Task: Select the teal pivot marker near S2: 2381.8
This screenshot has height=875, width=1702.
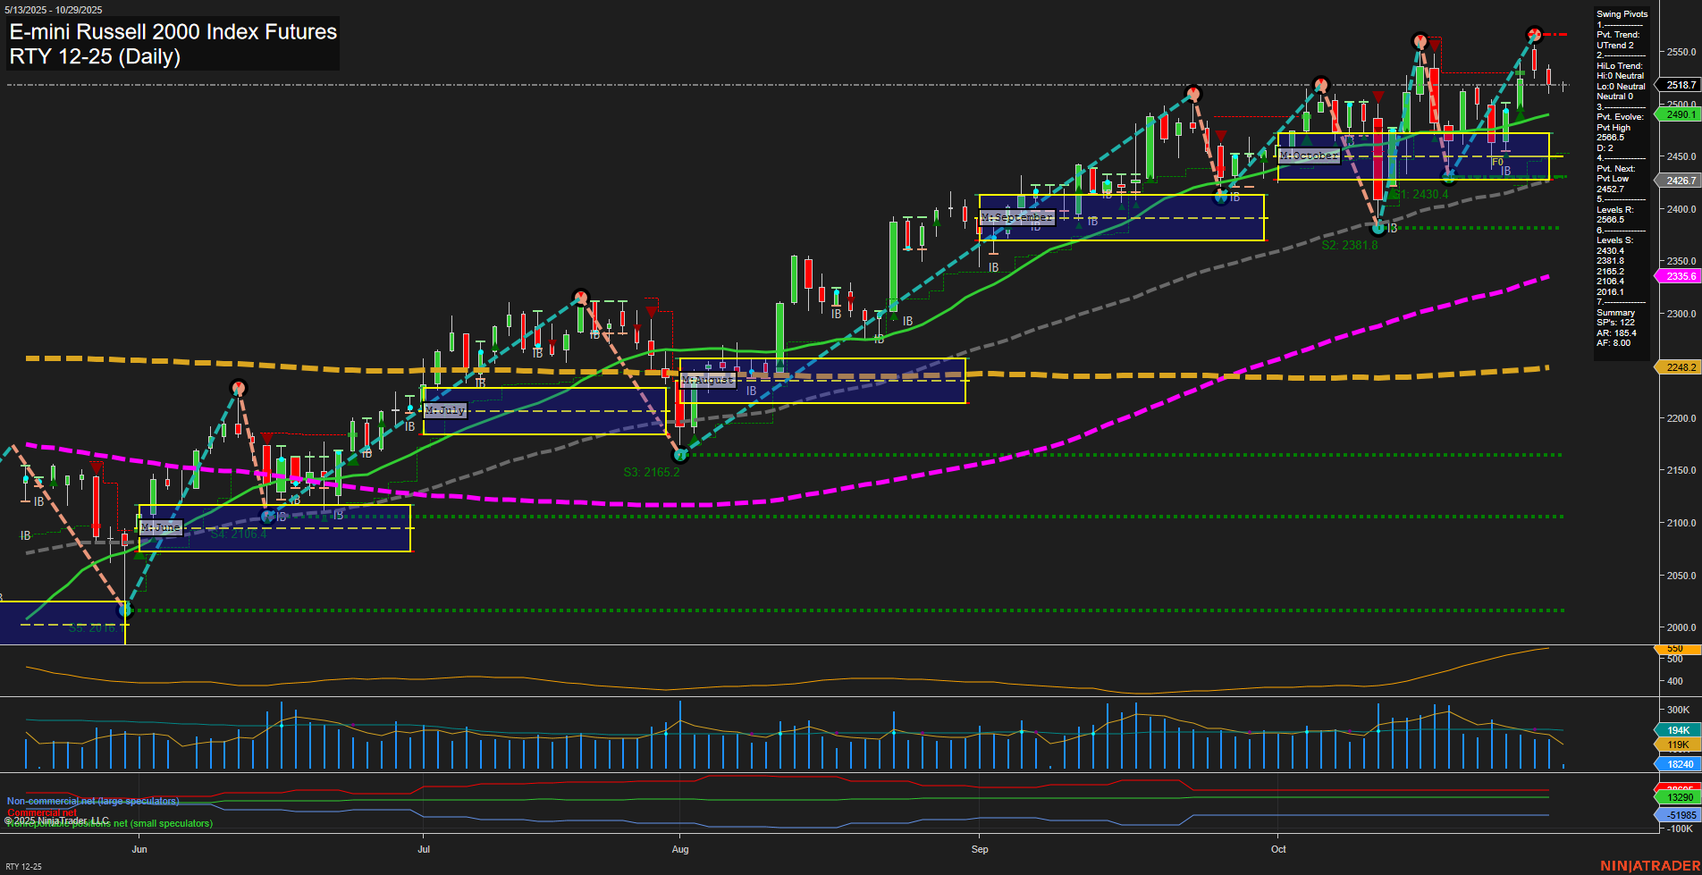Action: [x=1377, y=229]
